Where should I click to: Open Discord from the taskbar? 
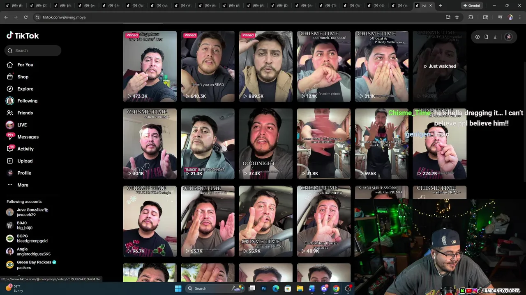[324, 288]
